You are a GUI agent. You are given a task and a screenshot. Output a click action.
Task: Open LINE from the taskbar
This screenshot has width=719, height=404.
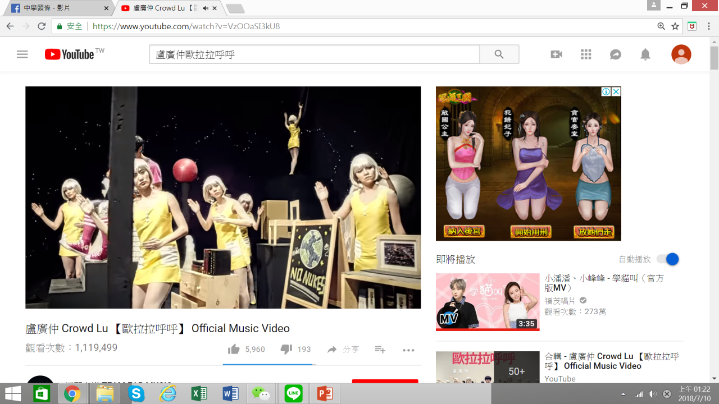tap(293, 394)
